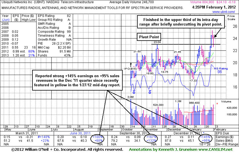Click the September 30, 2011 quarter header
This screenshot has width=239, height=153.
point(134,133)
